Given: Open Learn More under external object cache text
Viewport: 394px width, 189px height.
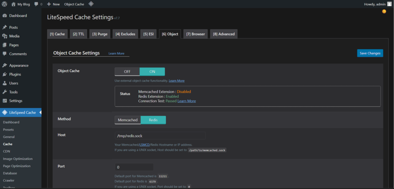Looking at the screenshot, I should pyautogui.click(x=177, y=81).
